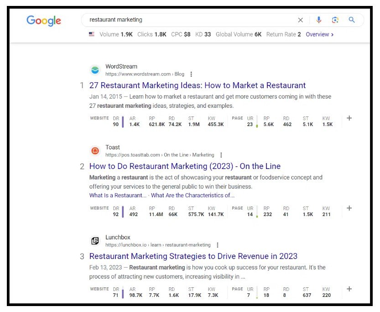
Task: Open 'Restaurant Marketing Strategies to Drive Revenue' result
Action: pos(193,256)
